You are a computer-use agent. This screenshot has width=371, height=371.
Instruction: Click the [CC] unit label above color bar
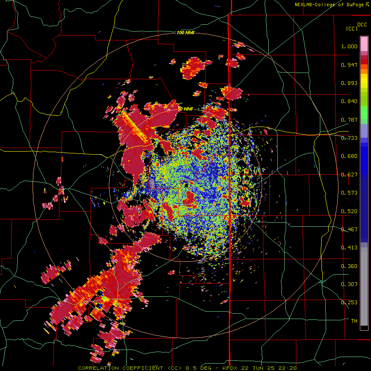pos(352,28)
